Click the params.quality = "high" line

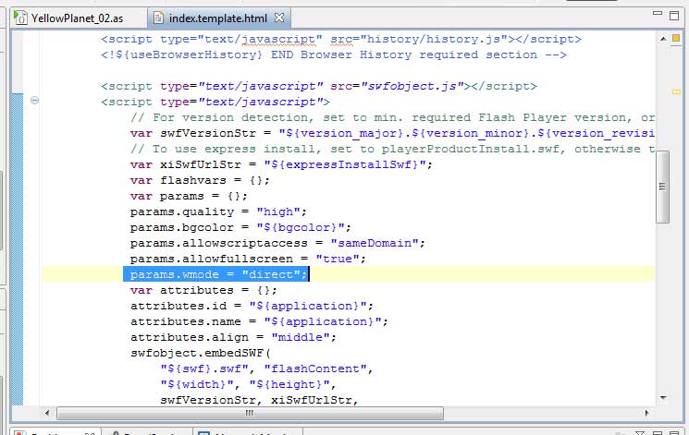218,211
